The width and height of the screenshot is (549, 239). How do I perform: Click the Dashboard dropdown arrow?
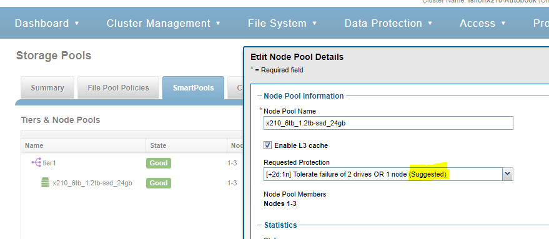pos(77,24)
